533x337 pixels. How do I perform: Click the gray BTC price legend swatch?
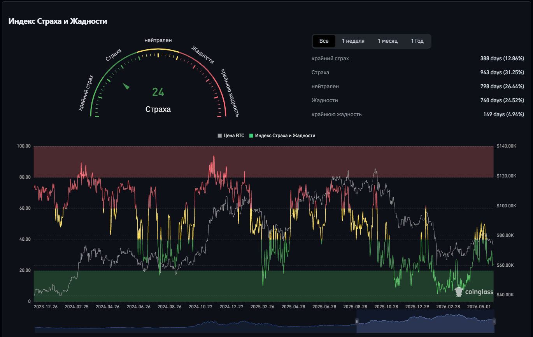click(x=220, y=136)
